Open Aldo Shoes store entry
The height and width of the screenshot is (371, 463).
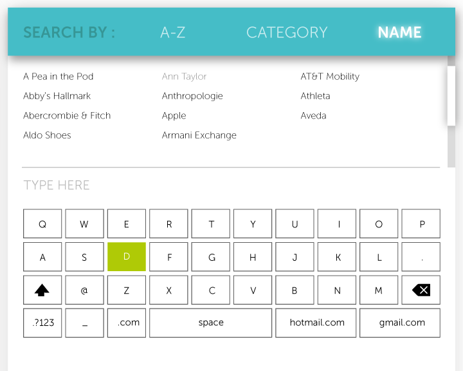click(47, 135)
